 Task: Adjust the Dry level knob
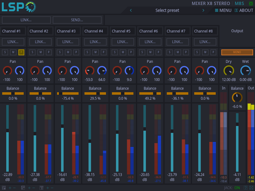tap(229, 71)
